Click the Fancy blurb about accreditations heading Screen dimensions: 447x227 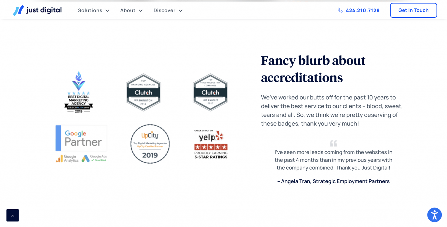(x=313, y=69)
